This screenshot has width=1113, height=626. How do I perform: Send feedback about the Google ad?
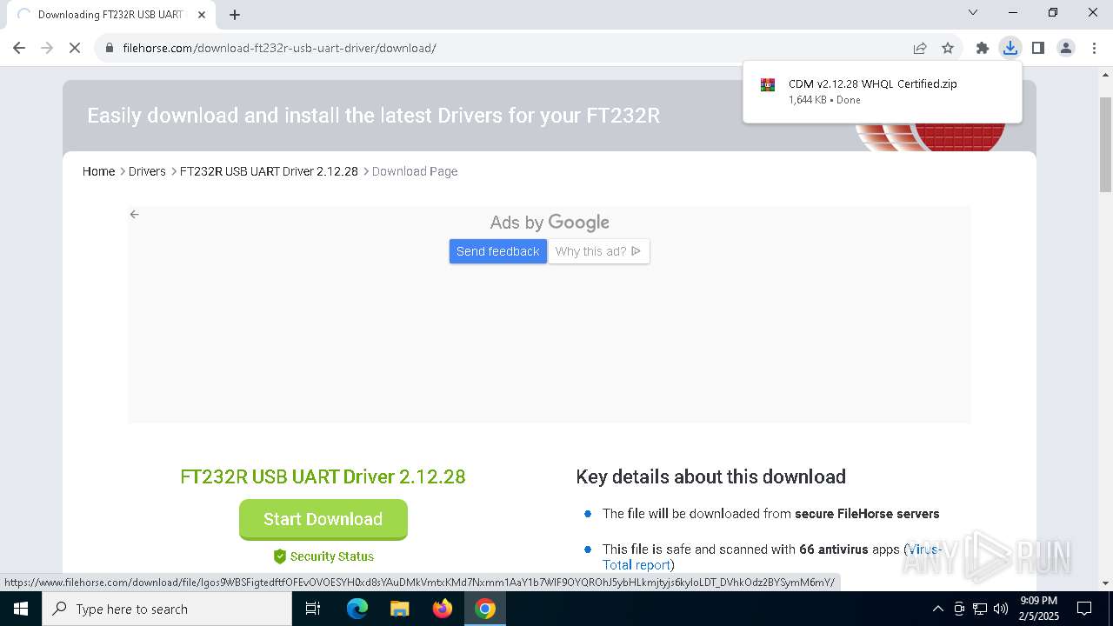498,251
